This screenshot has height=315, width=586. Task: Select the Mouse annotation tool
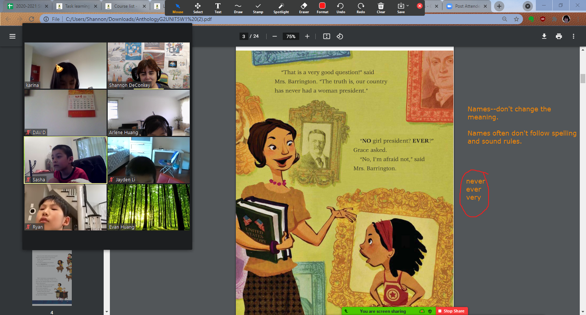[x=178, y=8]
